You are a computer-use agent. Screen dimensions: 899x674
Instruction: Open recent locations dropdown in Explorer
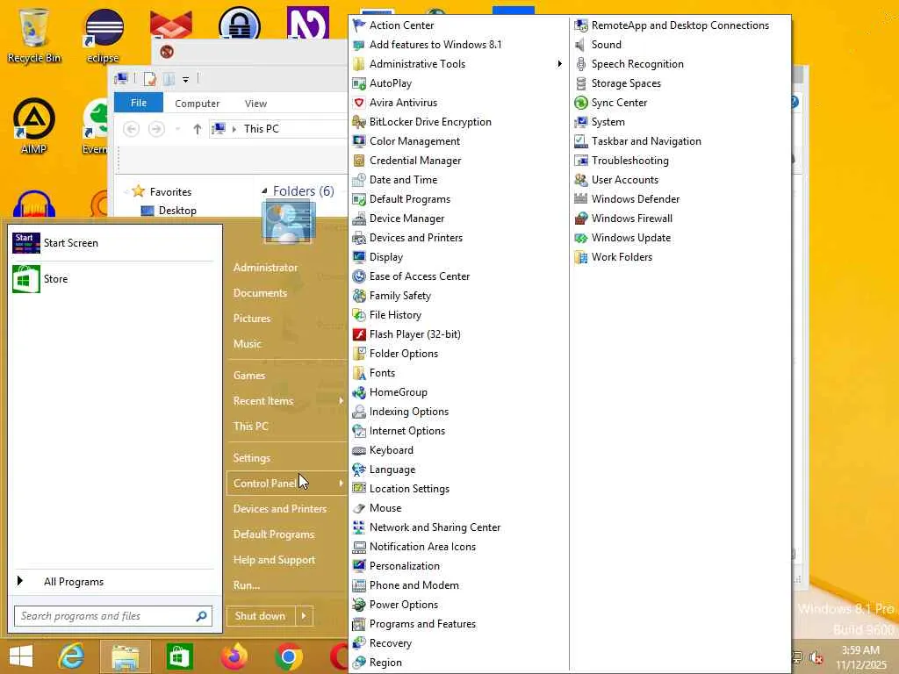coord(177,130)
